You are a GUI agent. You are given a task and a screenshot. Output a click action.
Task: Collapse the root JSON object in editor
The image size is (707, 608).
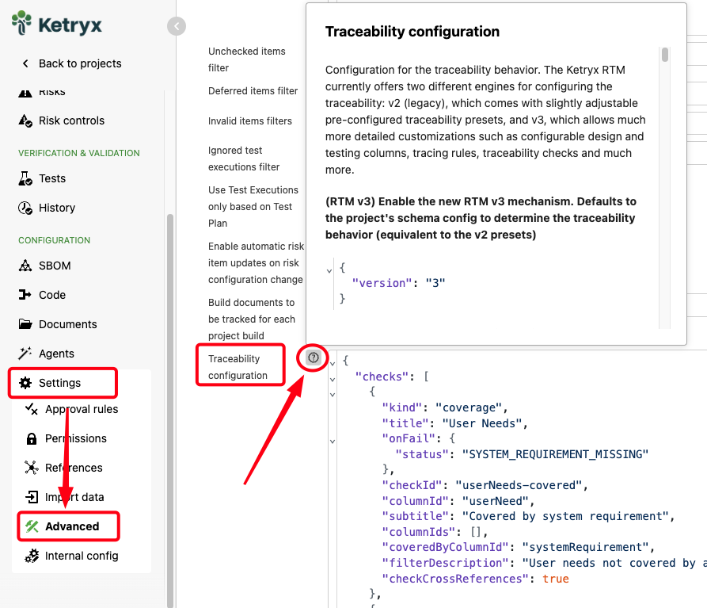click(333, 363)
